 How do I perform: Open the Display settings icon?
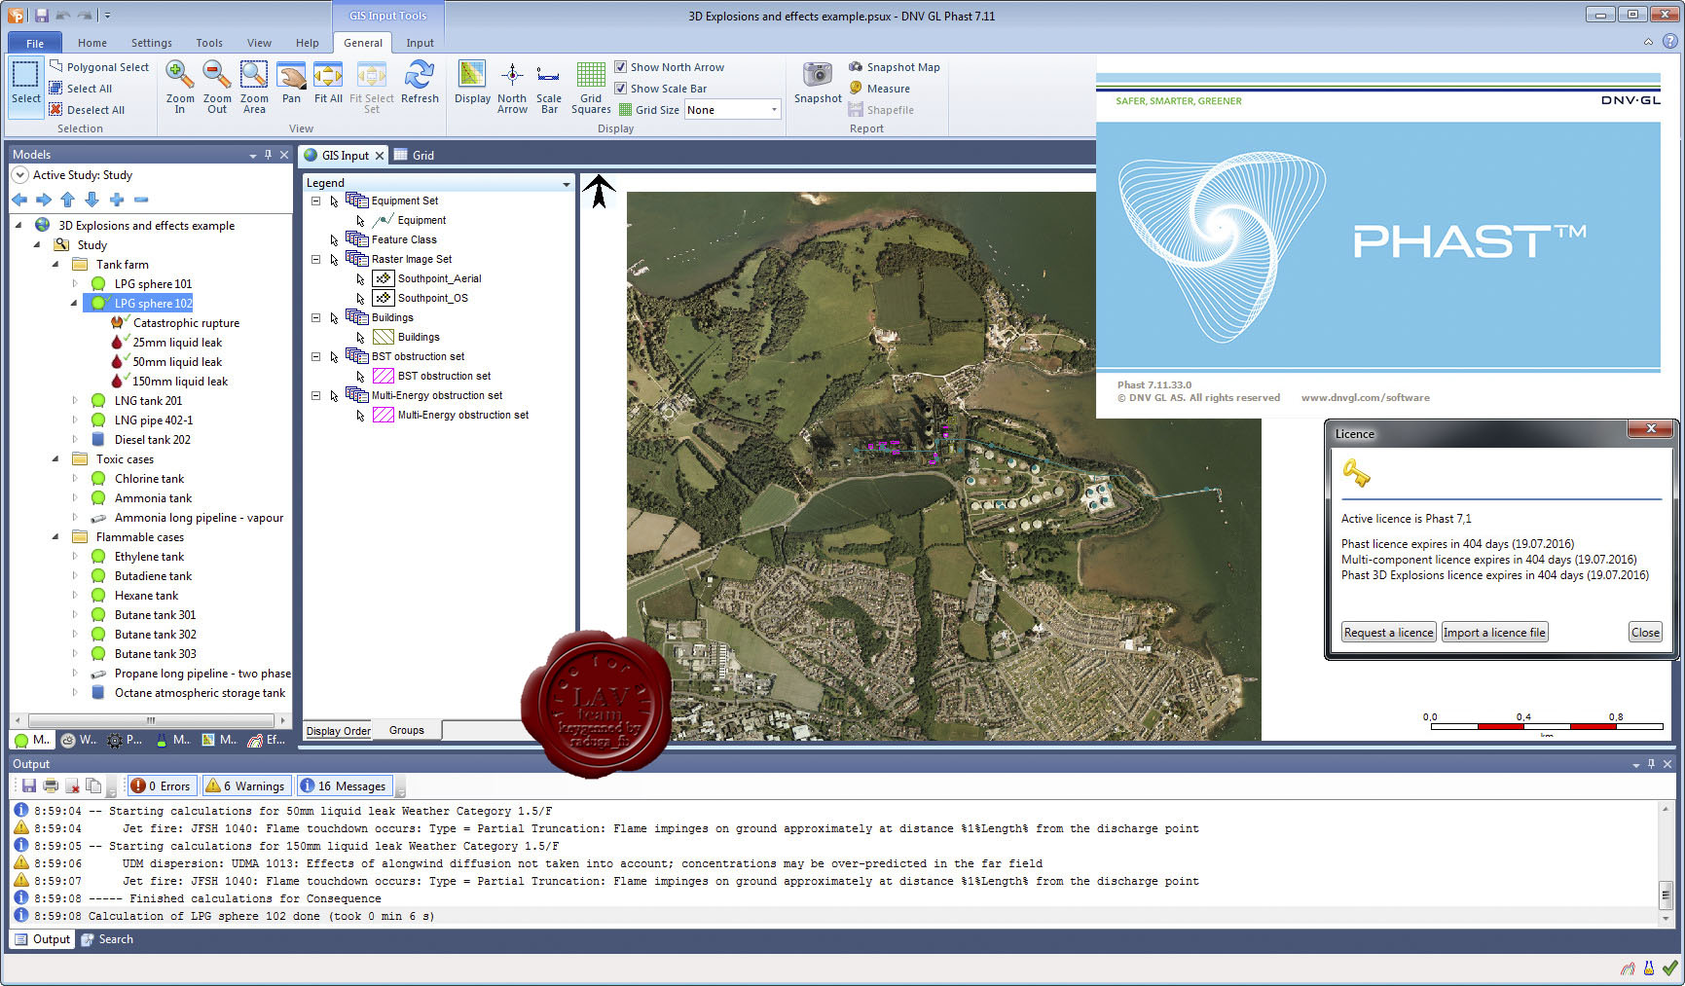[x=472, y=82]
